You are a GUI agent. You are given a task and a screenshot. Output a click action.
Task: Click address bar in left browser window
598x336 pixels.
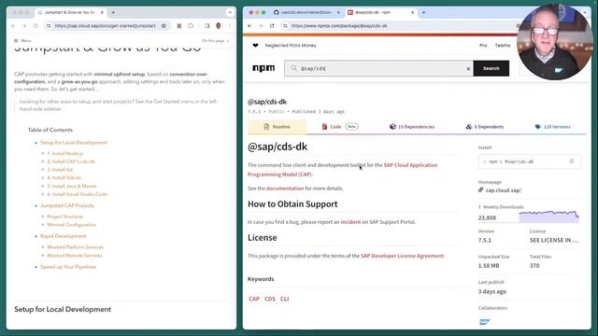pos(105,26)
